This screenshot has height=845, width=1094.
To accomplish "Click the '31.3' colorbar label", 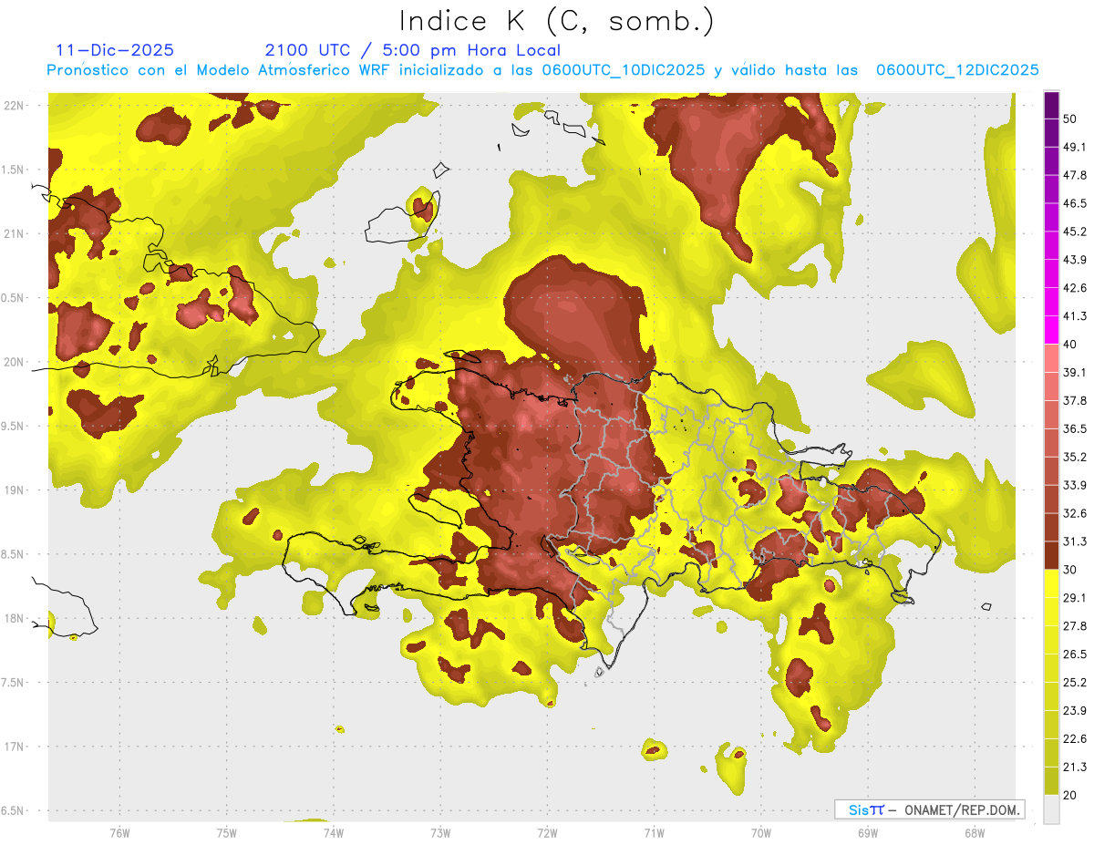I will coord(1075,541).
